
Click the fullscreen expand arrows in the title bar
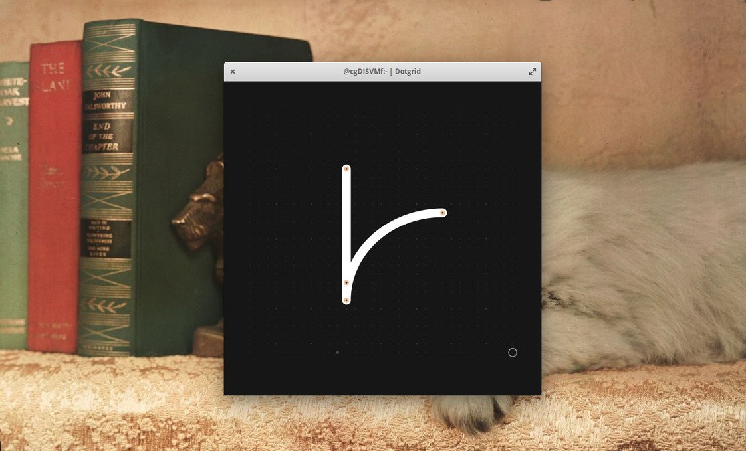(532, 71)
